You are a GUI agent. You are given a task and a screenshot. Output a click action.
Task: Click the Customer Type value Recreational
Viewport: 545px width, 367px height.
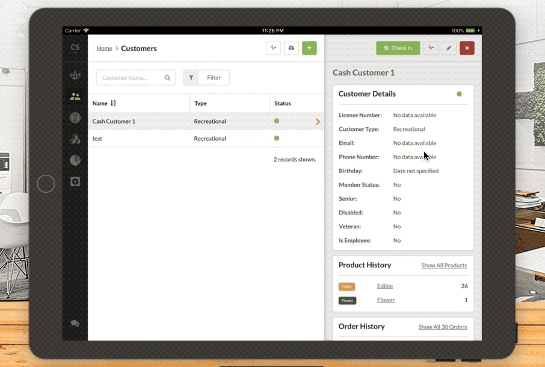coord(409,129)
